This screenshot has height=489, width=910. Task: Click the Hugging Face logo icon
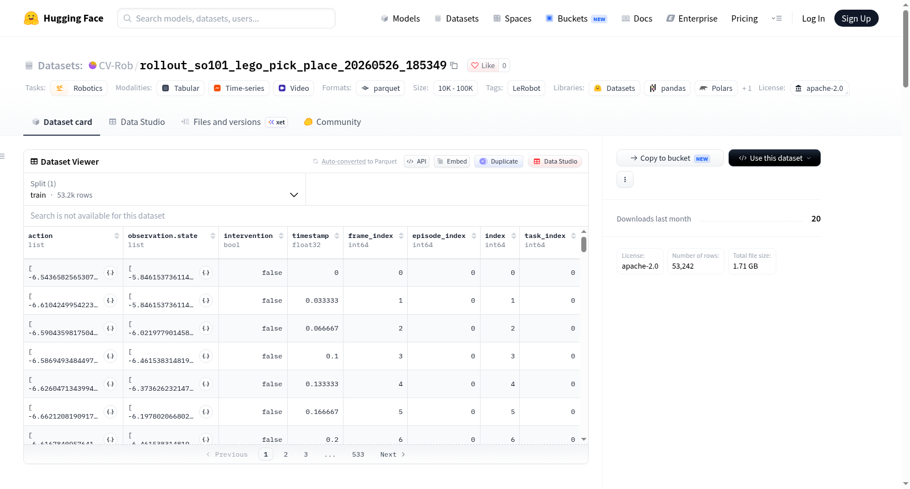coord(31,18)
